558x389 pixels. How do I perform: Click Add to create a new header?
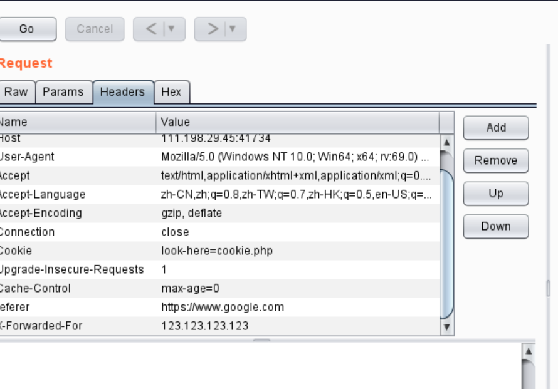495,128
